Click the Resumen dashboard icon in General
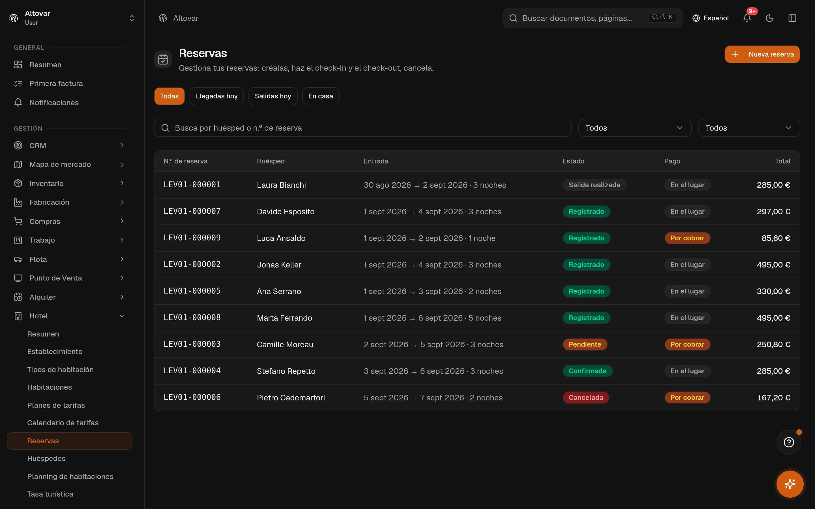Screen dimensions: 815x509 coord(18,65)
